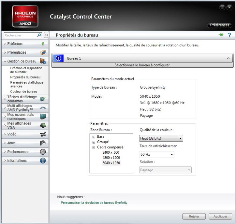
Task: Click the Bureau 1 desktop selector
Action: click(142, 58)
